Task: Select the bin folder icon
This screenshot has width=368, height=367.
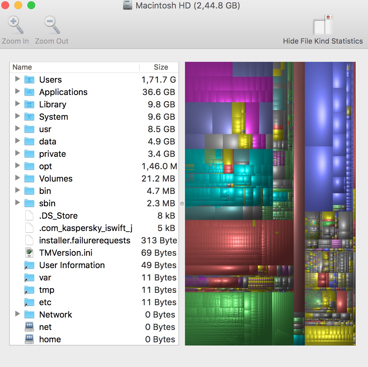Action: pyautogui.click(x=29, y=191)
